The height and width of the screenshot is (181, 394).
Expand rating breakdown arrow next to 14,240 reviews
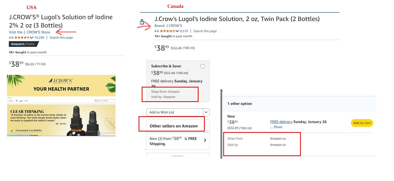pos(32,38)
